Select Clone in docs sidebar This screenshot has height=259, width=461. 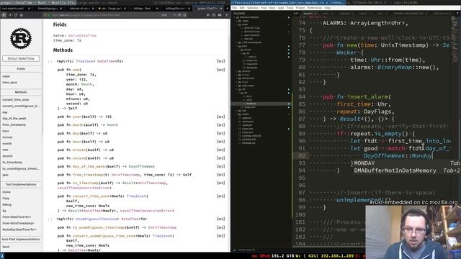click(x=6, y=192)
